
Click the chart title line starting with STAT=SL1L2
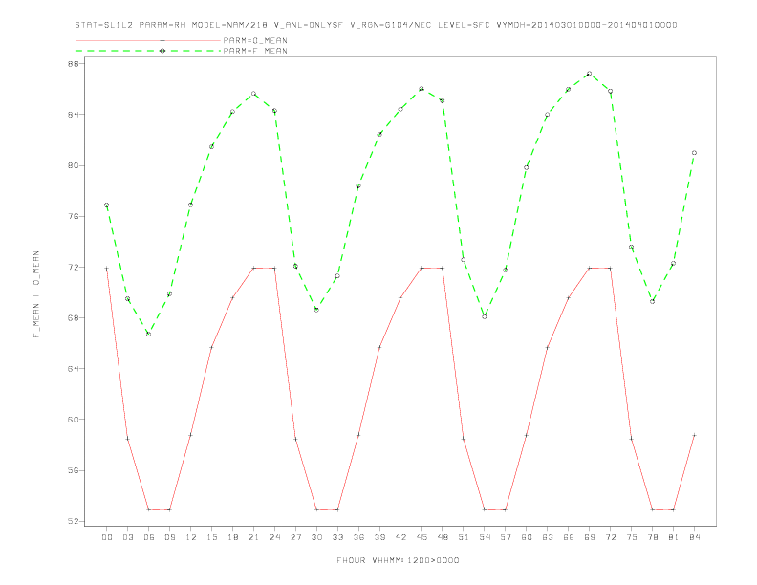[x=376, y=25]
